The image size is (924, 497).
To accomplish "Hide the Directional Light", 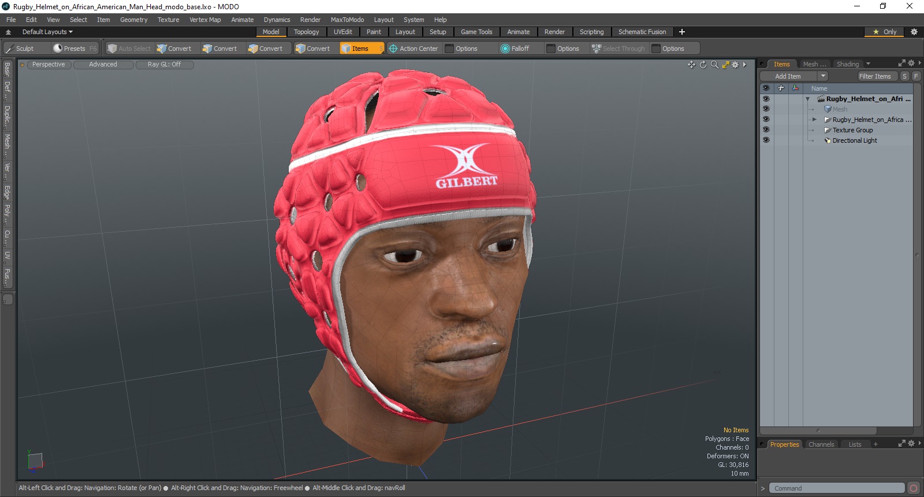I will [766, 140].
